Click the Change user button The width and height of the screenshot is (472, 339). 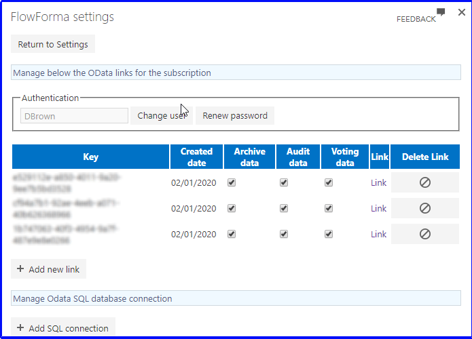pos(162,116)
